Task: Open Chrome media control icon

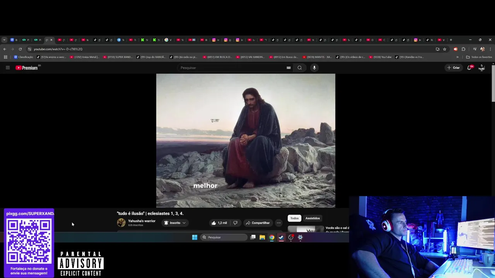Action: 475,49
